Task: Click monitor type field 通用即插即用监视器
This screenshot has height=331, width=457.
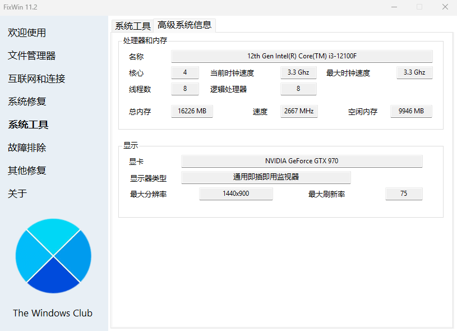Action: tap(266, 177)
